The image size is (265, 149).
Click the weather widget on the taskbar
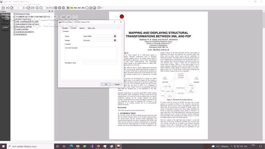tap(220, 146)
